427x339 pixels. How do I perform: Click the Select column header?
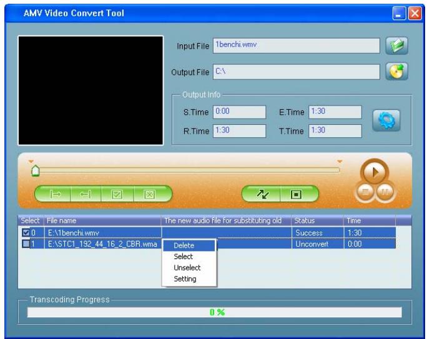tap(31, 220)
